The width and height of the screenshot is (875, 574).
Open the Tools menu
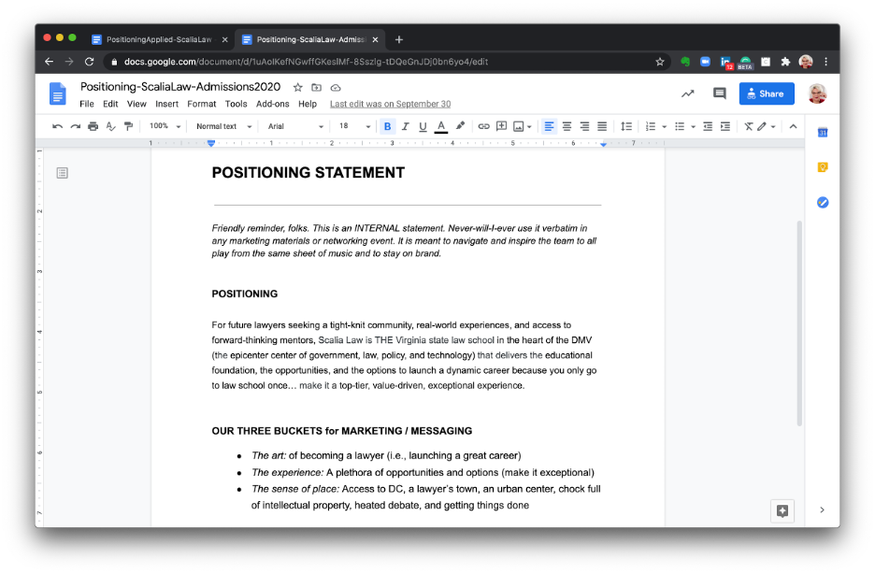tap(237, 104)
